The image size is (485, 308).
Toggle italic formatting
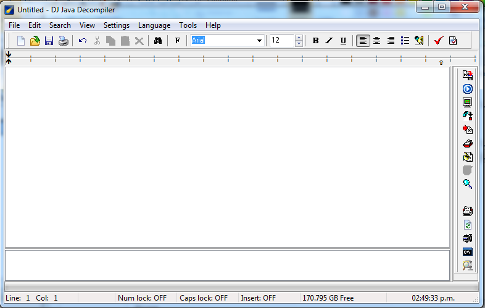click(x=329, y=41)
